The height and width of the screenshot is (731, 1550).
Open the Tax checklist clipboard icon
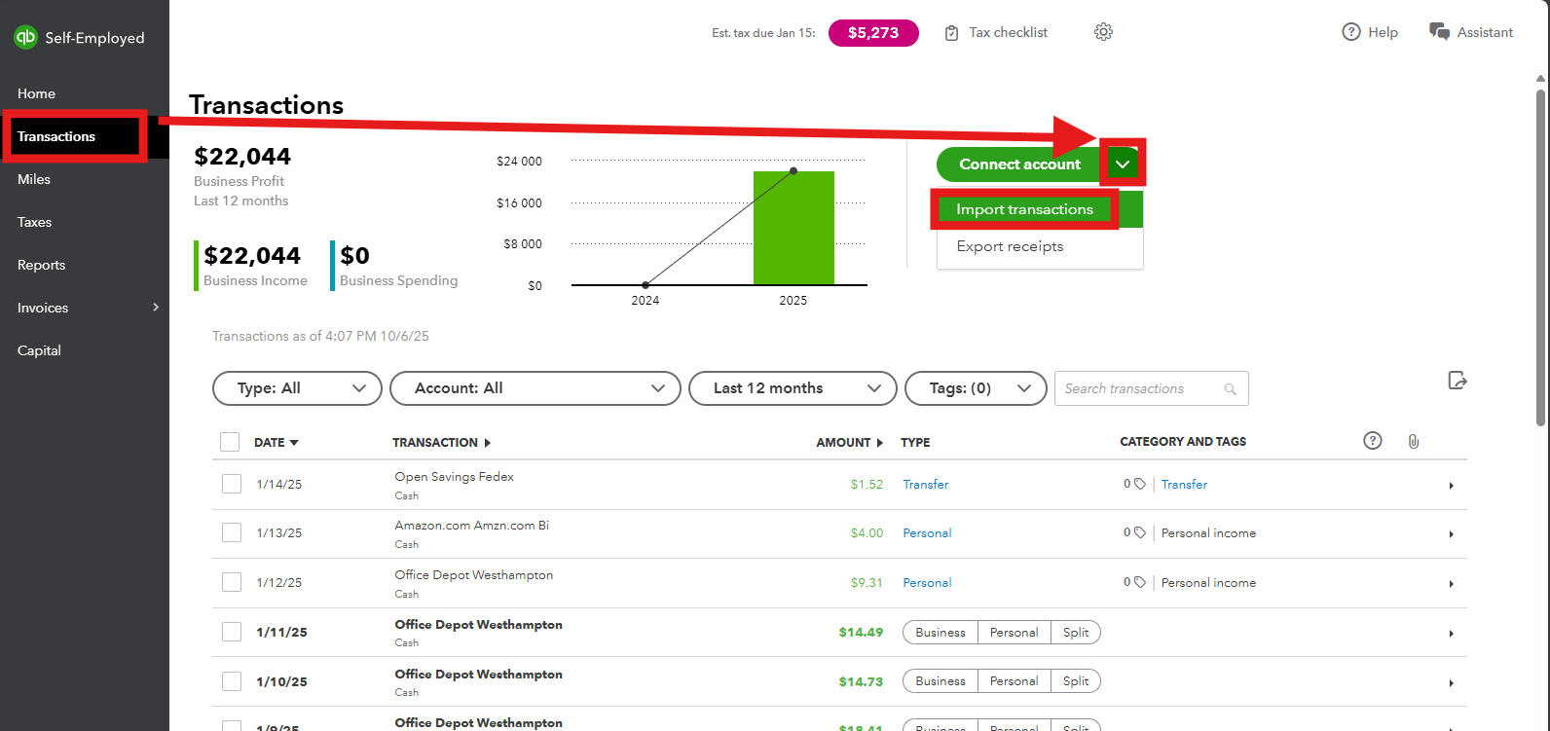[951, 33]
